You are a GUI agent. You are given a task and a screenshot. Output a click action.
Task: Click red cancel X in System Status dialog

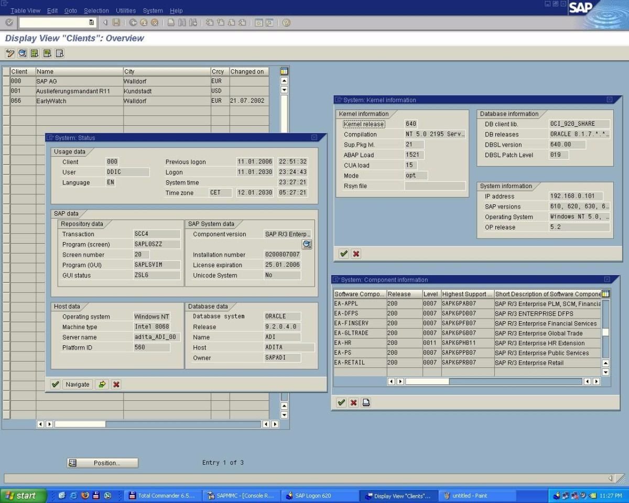click(x=116, y=384)
